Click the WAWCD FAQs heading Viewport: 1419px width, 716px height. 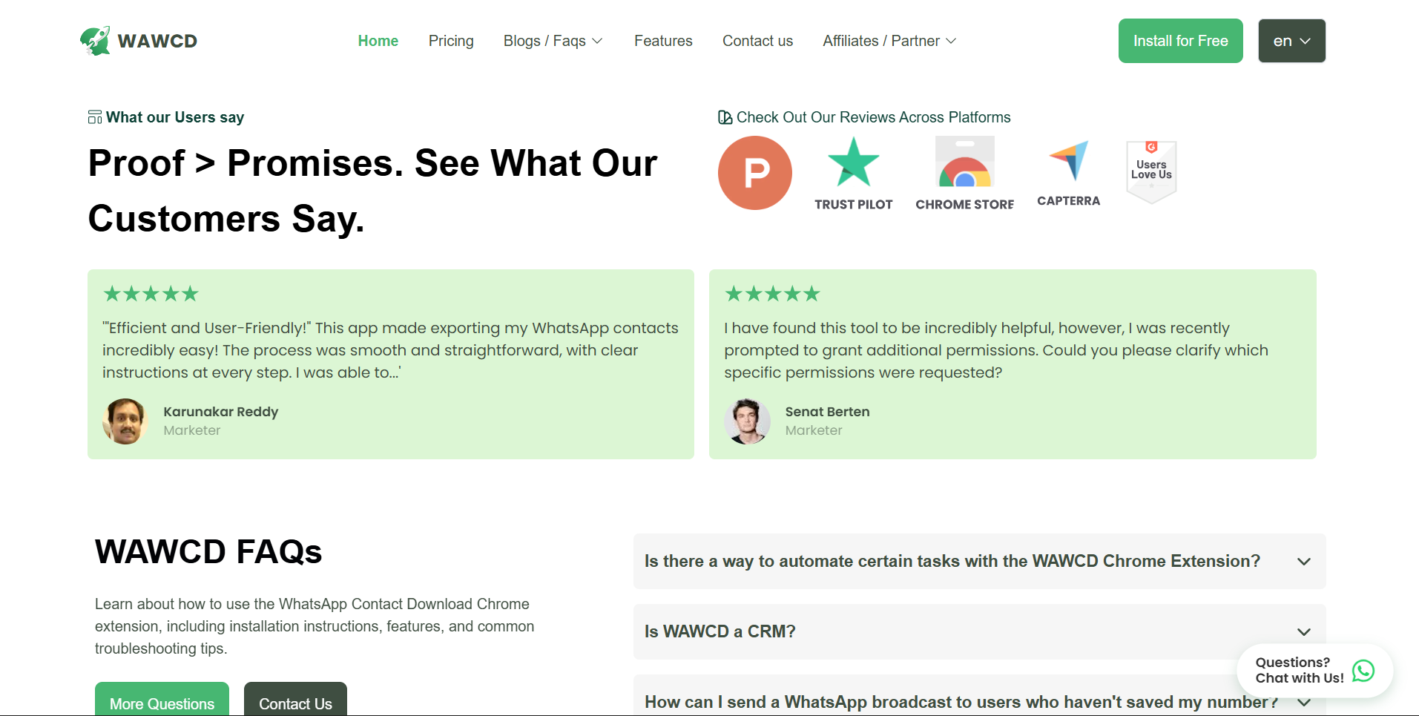point(208,552)
